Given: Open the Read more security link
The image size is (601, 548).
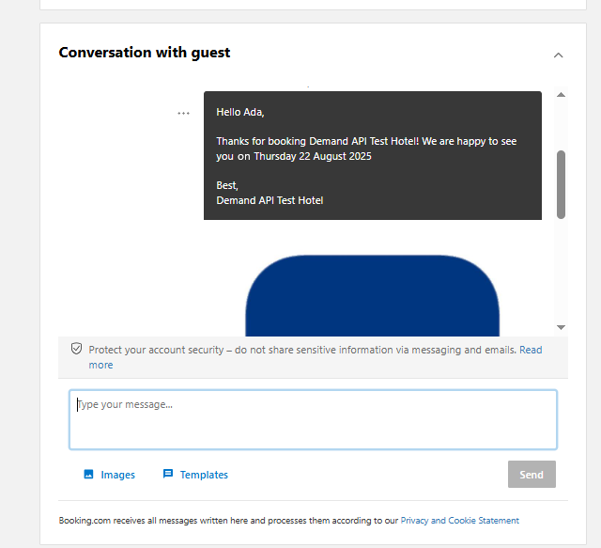Looking at the screenshot, I should pyautogui.click(x=531, y=350).
